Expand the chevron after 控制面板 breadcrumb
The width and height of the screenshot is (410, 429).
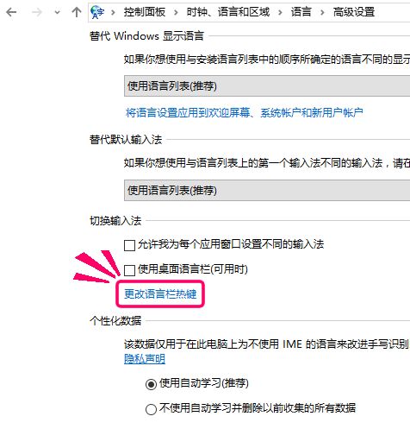click(176, 13)
